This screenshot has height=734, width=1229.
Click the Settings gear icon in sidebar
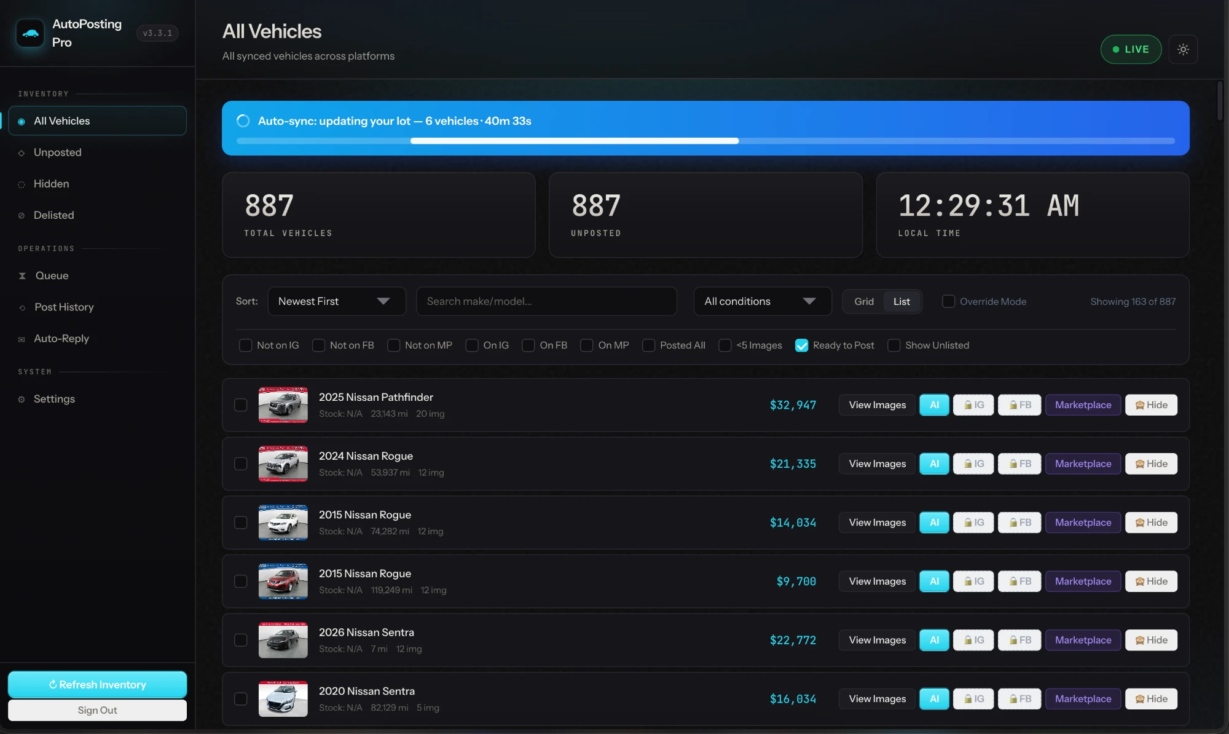click(x=22, y=400)
